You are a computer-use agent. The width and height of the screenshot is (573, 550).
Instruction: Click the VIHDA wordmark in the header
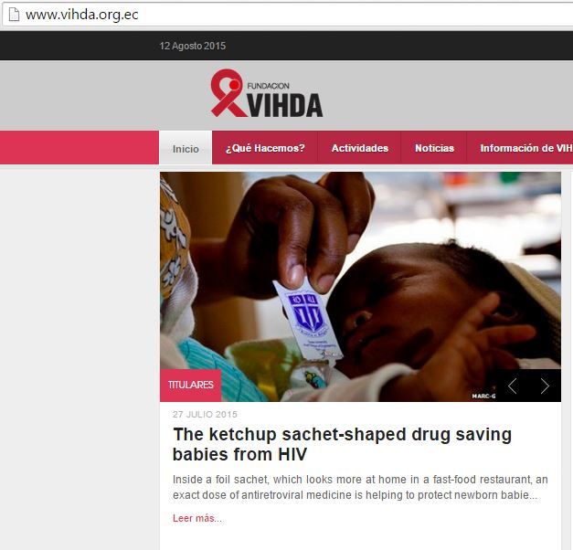285,106
